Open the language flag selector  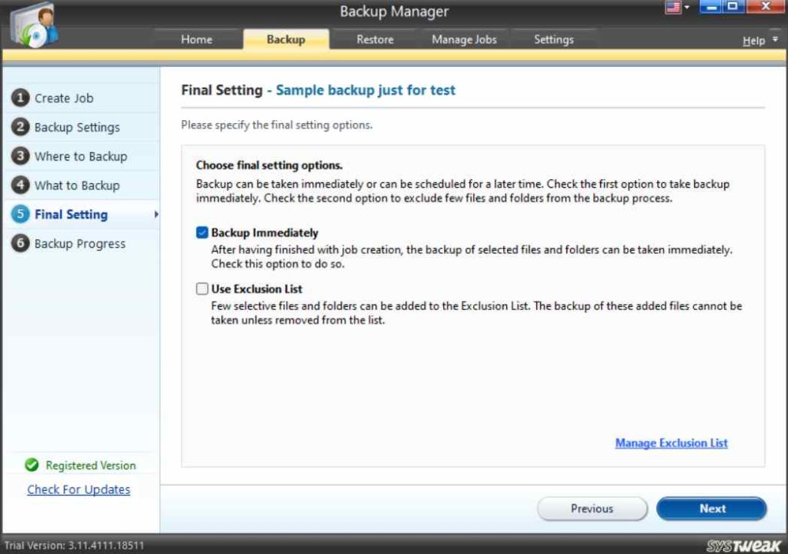tap(673, 7)
